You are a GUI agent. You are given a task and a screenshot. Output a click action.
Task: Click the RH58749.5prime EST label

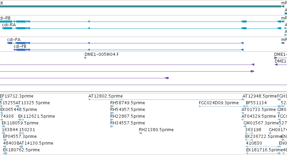pos(127,103)
